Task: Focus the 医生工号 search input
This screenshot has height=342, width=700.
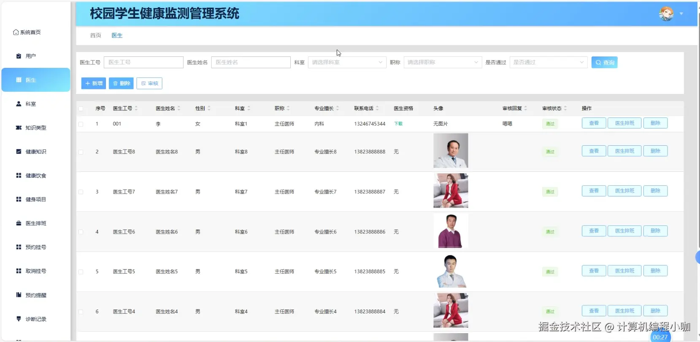Action: point(143,62)
